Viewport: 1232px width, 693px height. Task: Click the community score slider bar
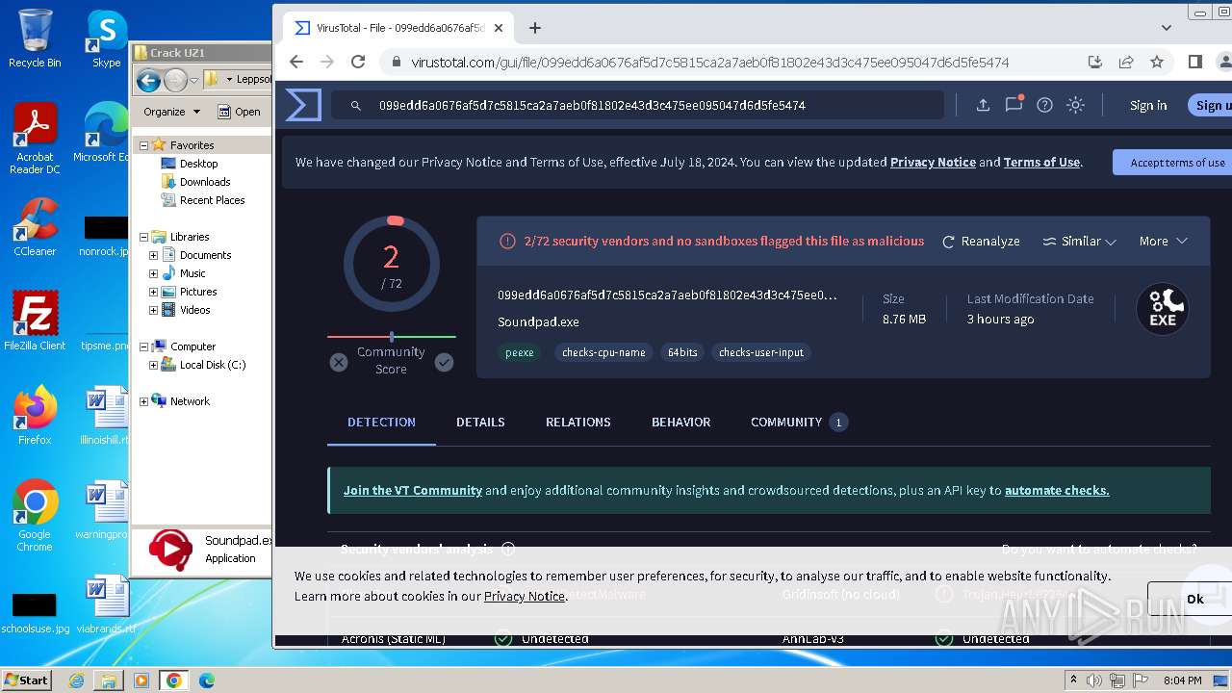point(392,337)
